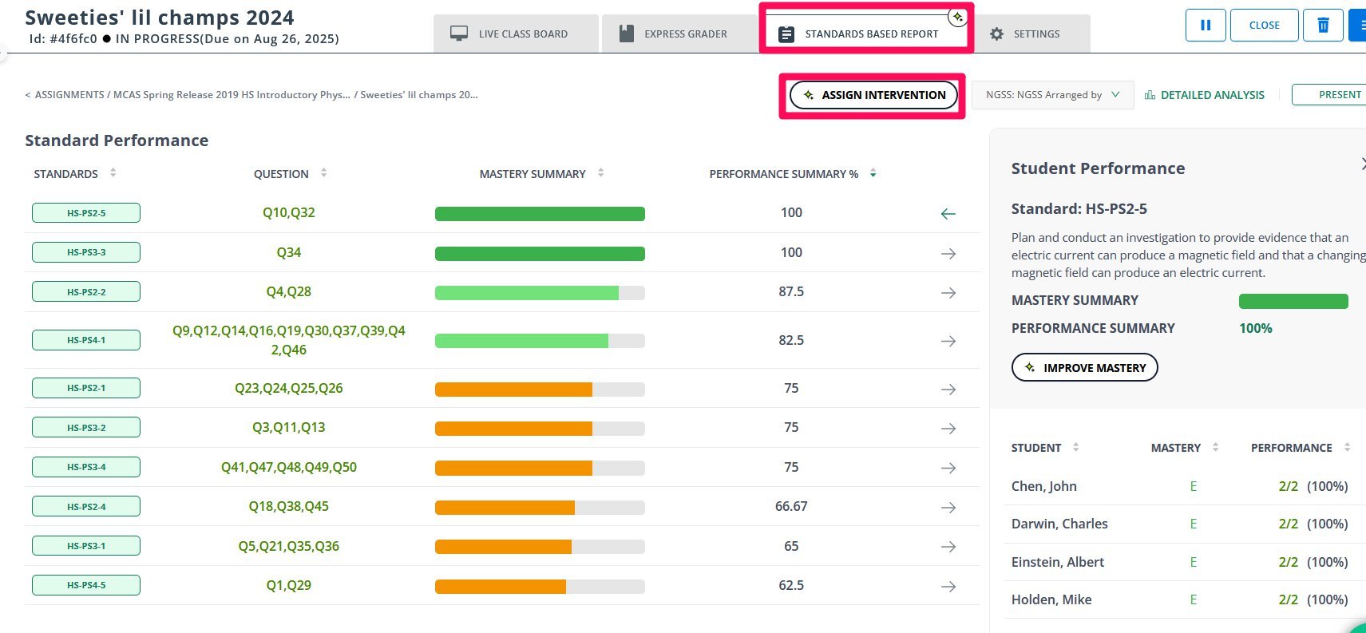Open MCAS Spring Release breadcrumb link
Image resolution: width=1366 pixels, height=633 pixels.
pyautogui.click(x=232, y=94)
